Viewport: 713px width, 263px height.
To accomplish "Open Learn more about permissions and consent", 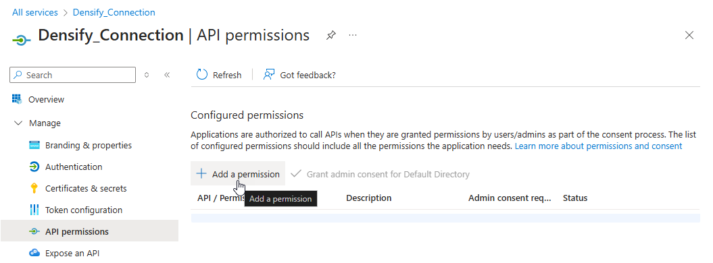I will tap(598, 146).
